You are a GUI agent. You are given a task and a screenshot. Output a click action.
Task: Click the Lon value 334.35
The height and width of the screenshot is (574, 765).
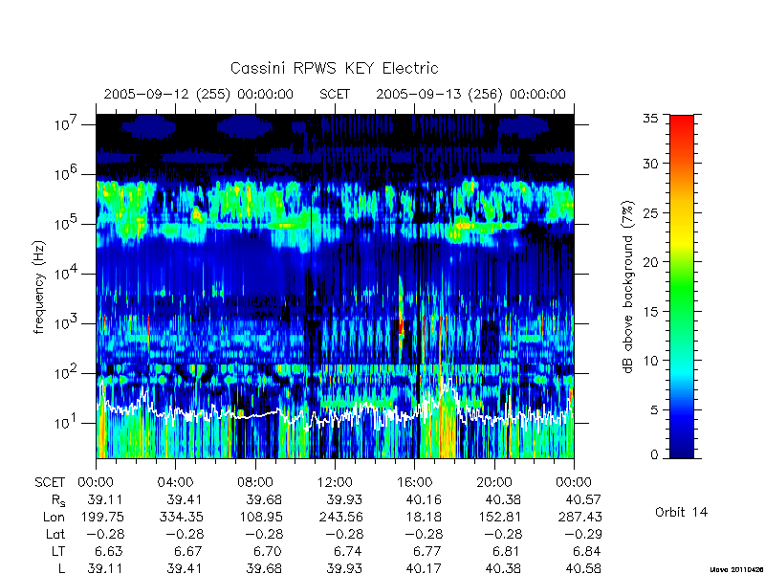point(182,517)
